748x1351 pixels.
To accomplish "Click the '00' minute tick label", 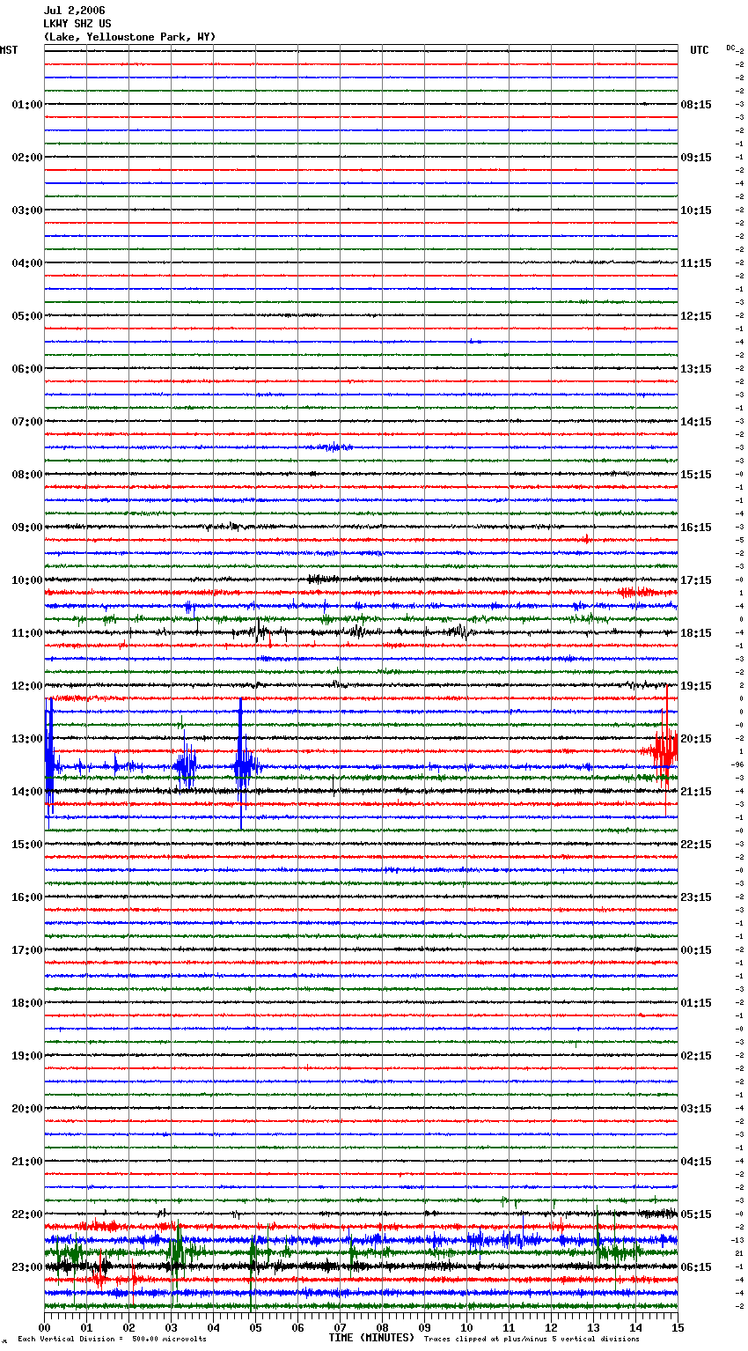I will point(45,1327).
